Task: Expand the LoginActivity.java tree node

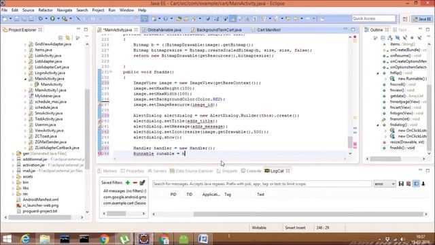Action: [x=25, y=73]
